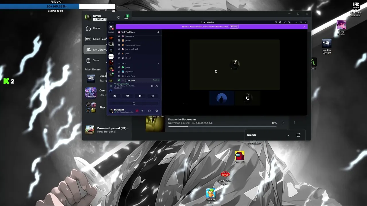Open Escape the Backrooms game thumbnail

(x=155, y=124)
